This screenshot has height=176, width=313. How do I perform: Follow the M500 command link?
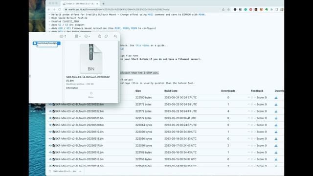201,15
